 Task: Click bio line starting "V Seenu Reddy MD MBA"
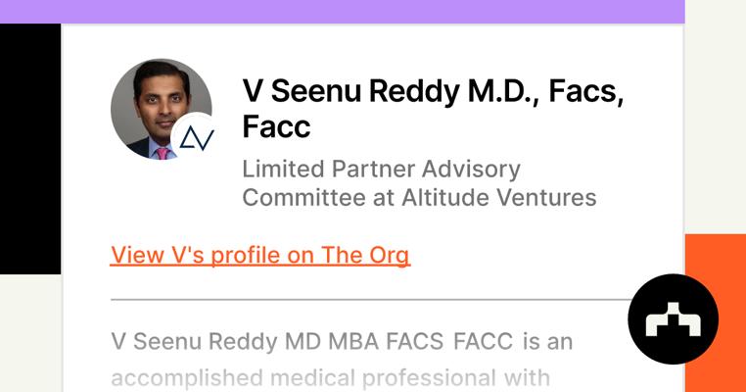coord(342,342)
